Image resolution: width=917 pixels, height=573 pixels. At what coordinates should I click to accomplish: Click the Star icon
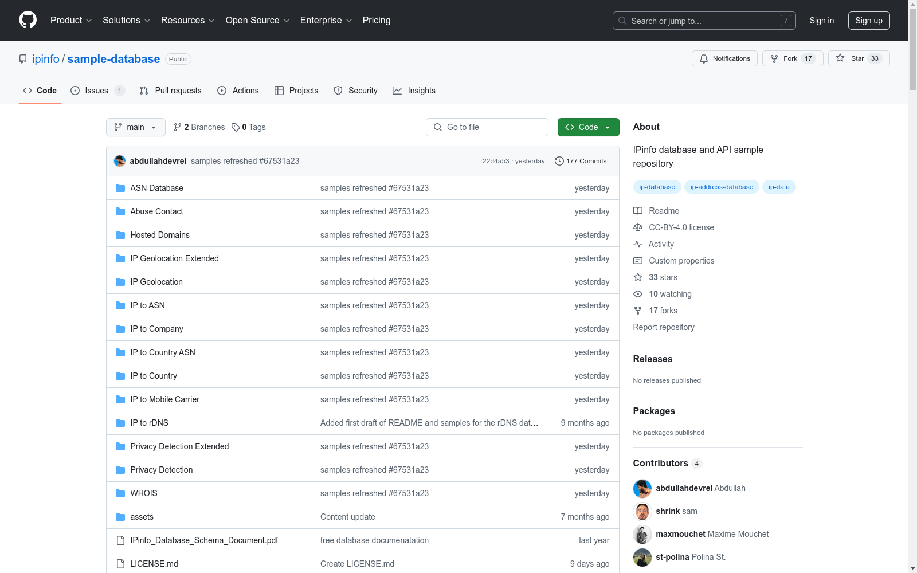pyautogui.click(x=840, y=58)
